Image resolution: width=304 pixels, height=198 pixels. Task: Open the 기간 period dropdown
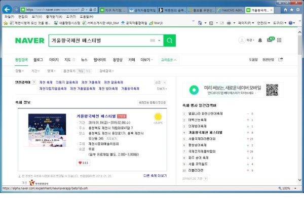tap(35, 71)
